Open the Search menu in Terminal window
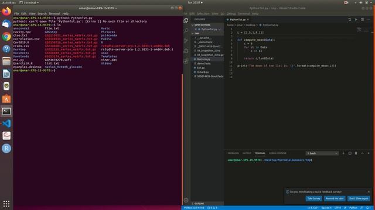The width and height of the screenshot is (375, 210). [x=42, y=13]
